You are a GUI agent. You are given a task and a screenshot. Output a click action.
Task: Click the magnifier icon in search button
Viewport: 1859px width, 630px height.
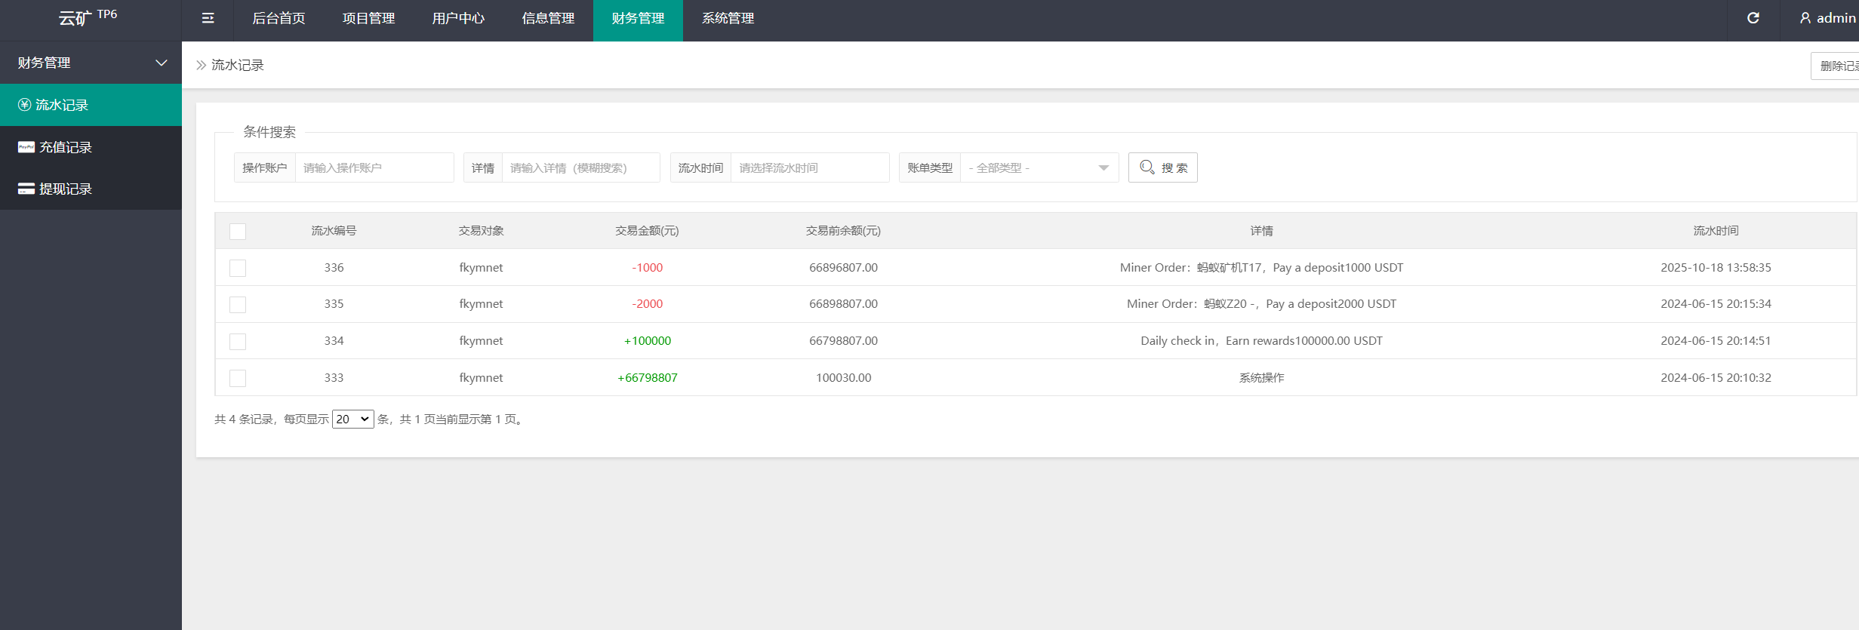click(x=1146, y=167)
